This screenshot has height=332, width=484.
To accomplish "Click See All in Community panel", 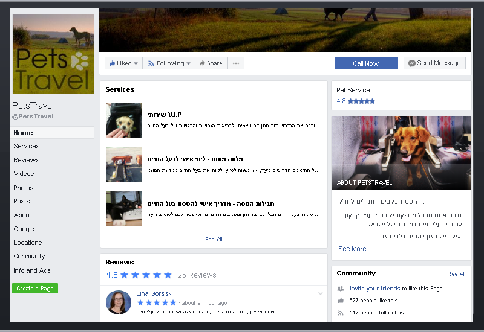I will coord(457,274).
